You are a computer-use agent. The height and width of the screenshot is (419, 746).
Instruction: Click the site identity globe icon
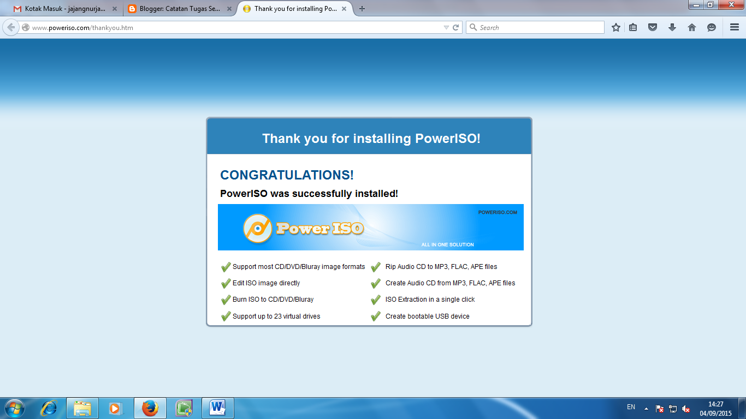[x=25, y=27]
